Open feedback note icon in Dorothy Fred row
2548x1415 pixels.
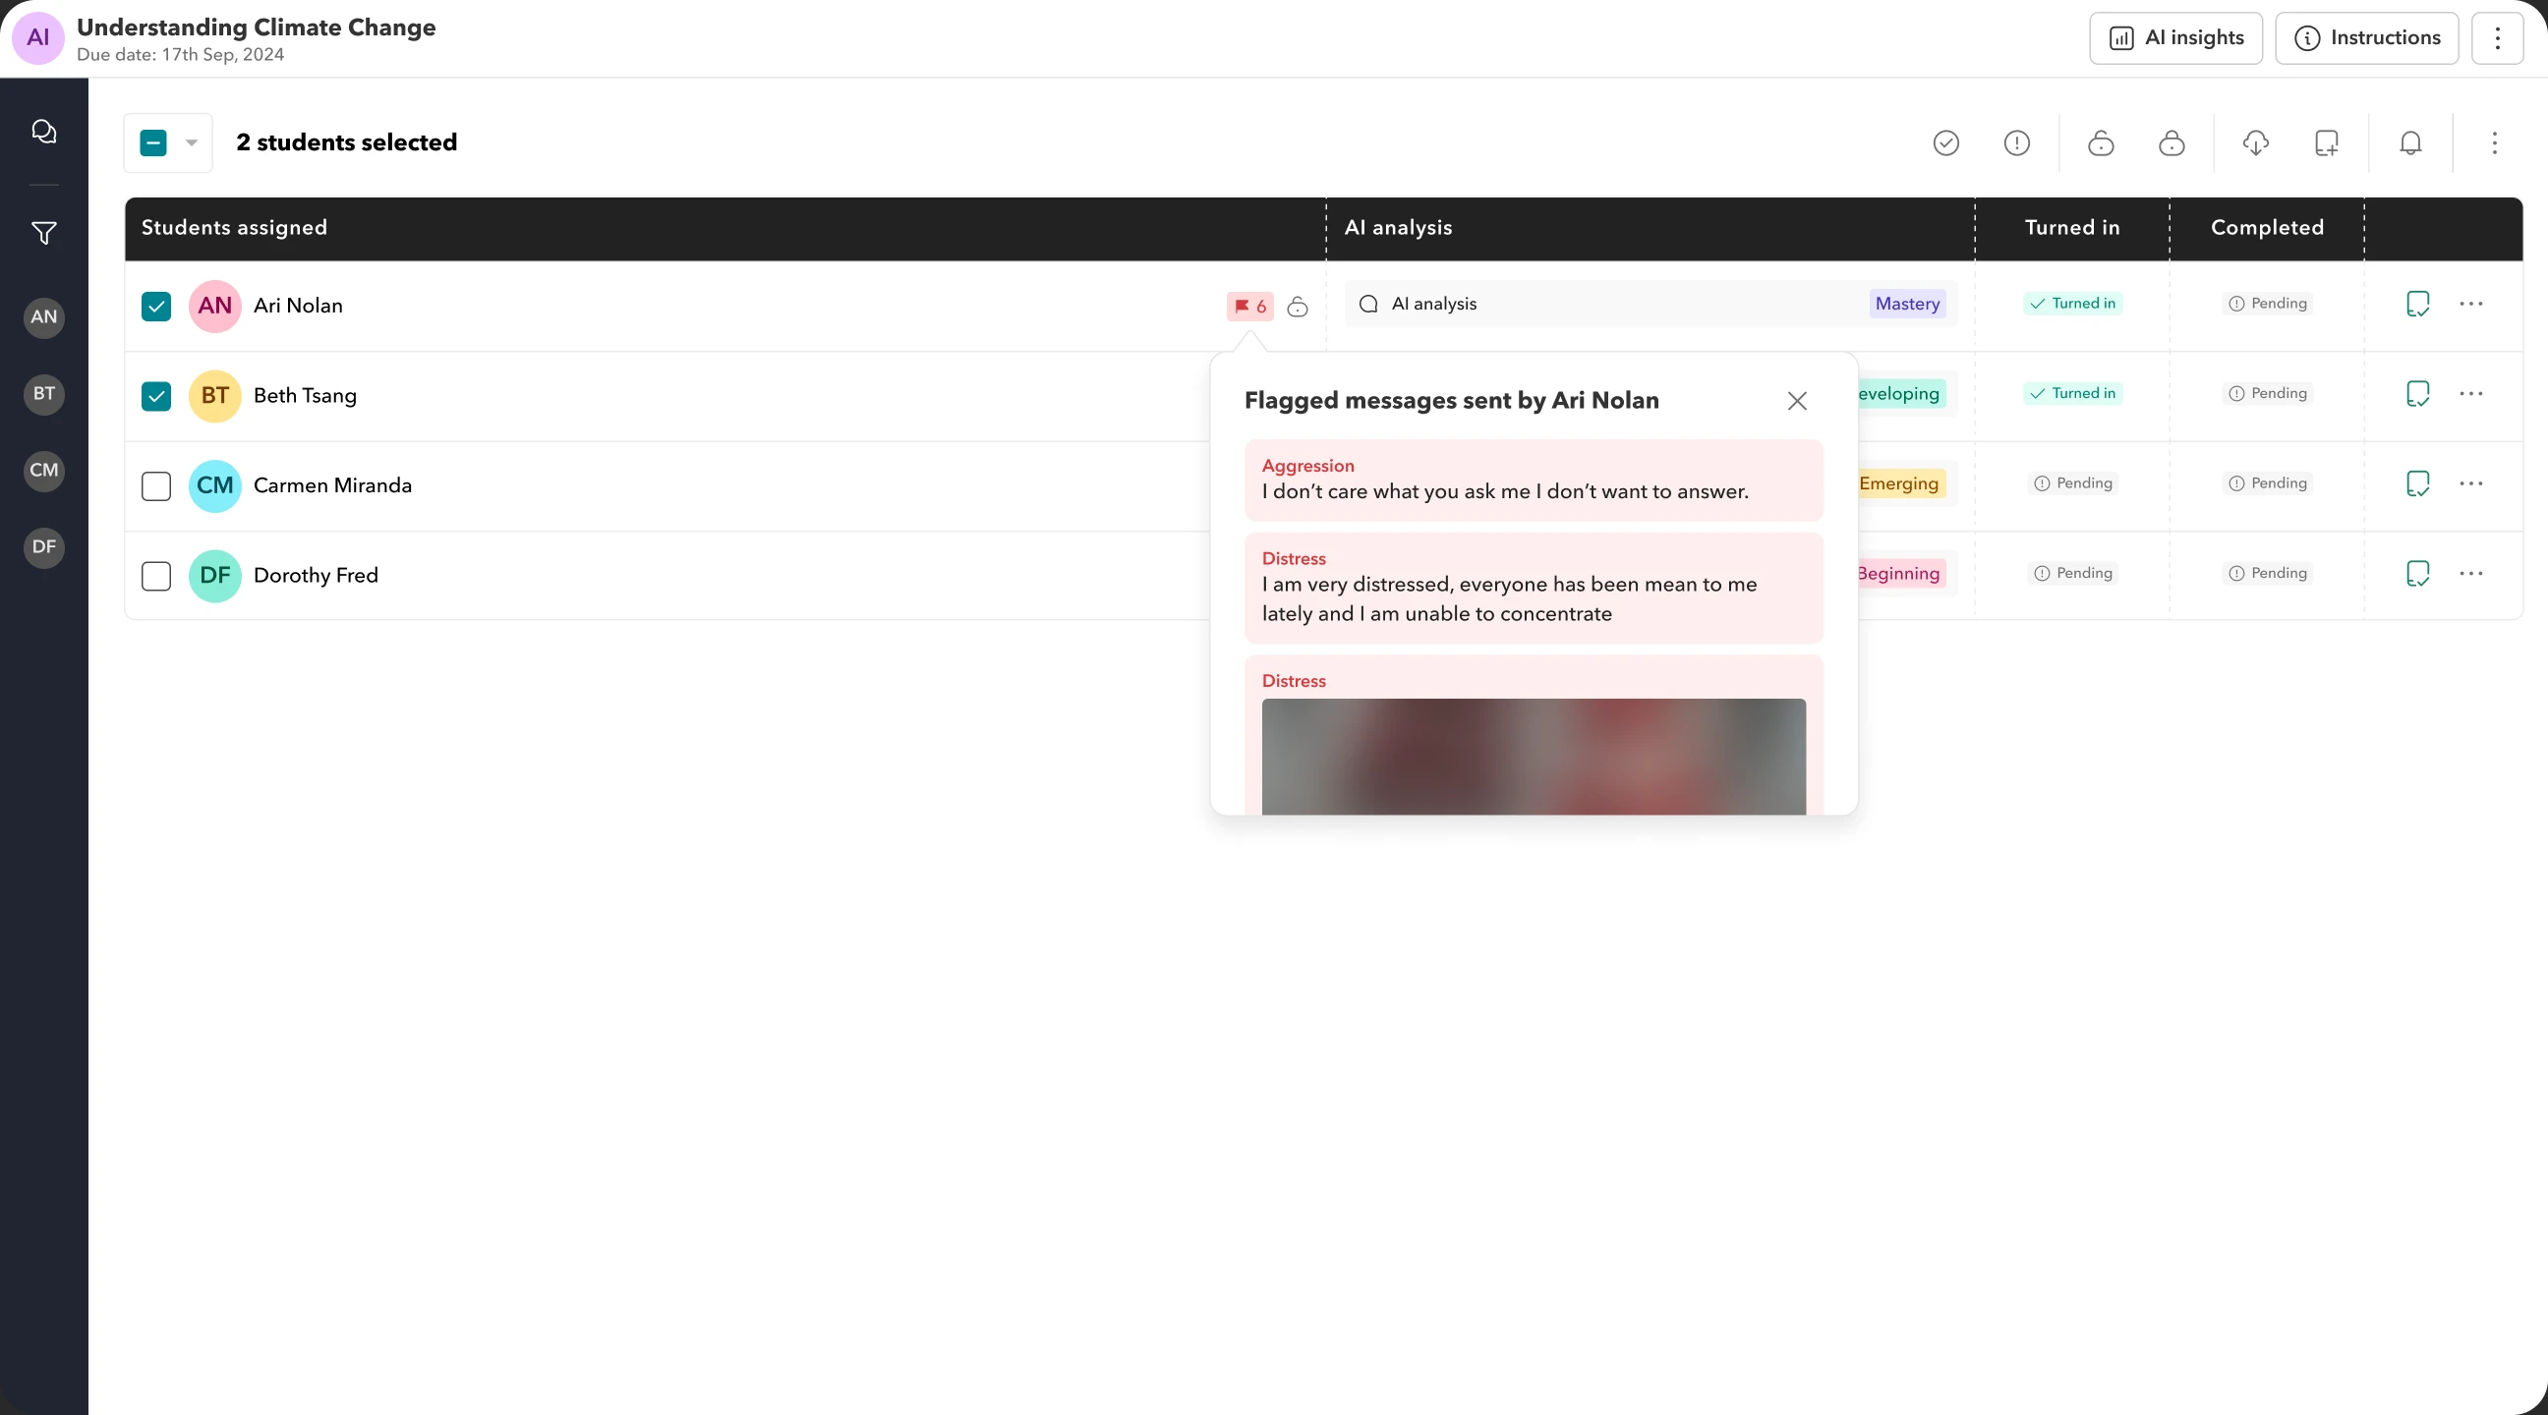coord(2417,575)
